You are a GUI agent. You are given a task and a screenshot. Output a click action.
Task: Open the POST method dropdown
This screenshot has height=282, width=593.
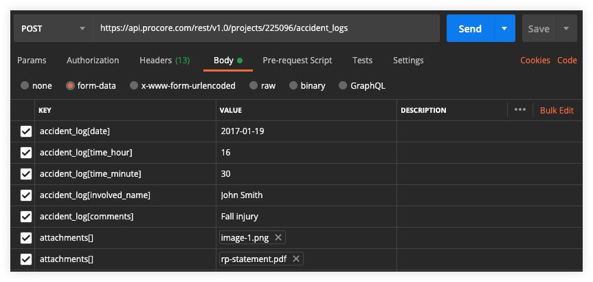pos(54,28)
